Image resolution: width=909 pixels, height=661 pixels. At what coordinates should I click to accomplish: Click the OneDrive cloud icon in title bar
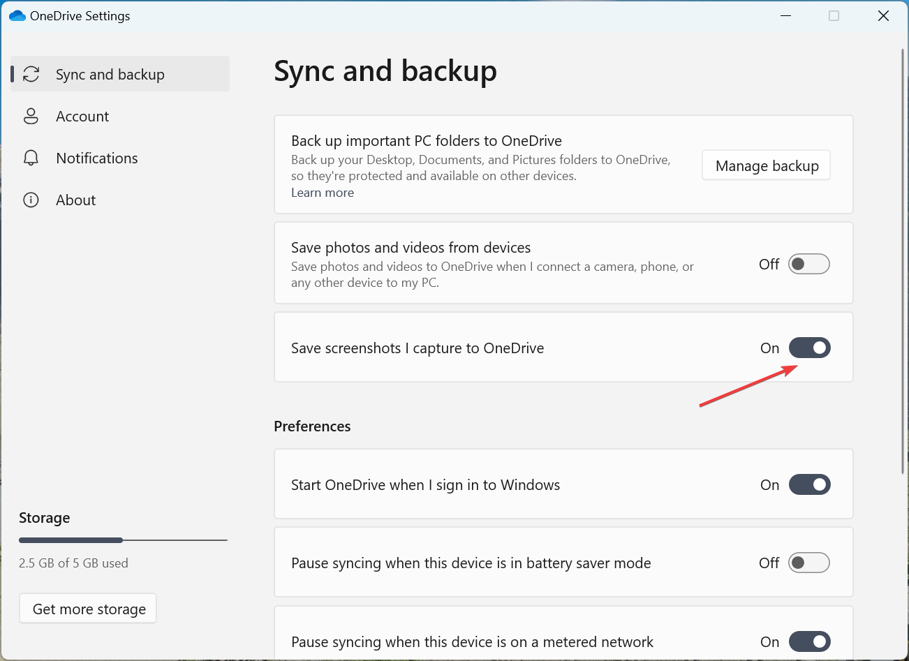17,15
